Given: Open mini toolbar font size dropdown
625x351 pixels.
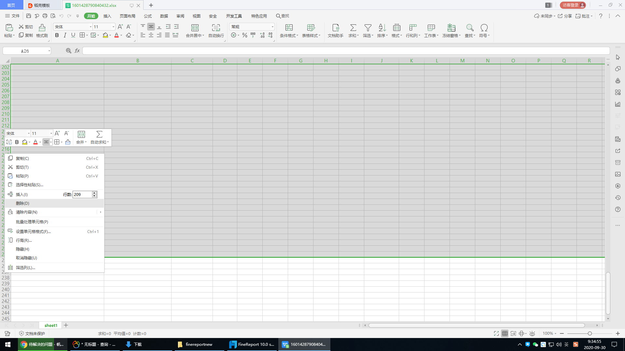Looking at the screenshot, I should click(x=51, y=134).
